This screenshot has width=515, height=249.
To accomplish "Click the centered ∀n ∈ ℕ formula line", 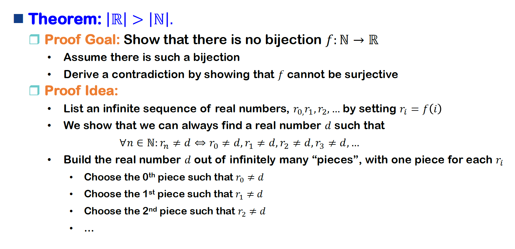I will click(x=239, y=143).
